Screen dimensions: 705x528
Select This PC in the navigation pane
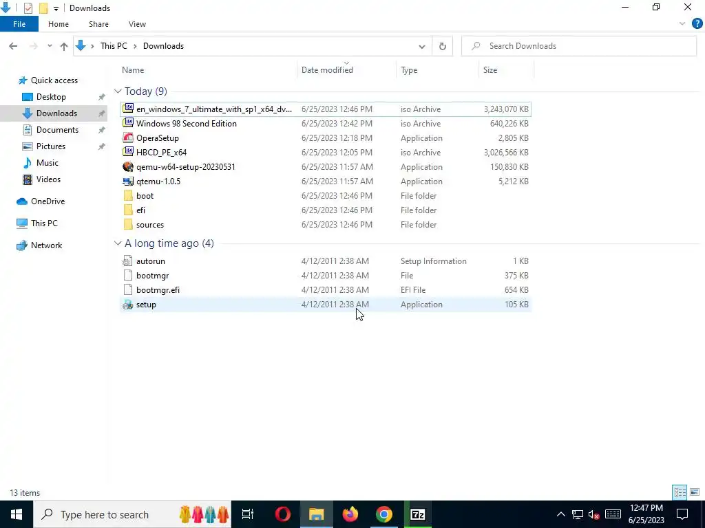pyautogui.click(x=44, y=223)
